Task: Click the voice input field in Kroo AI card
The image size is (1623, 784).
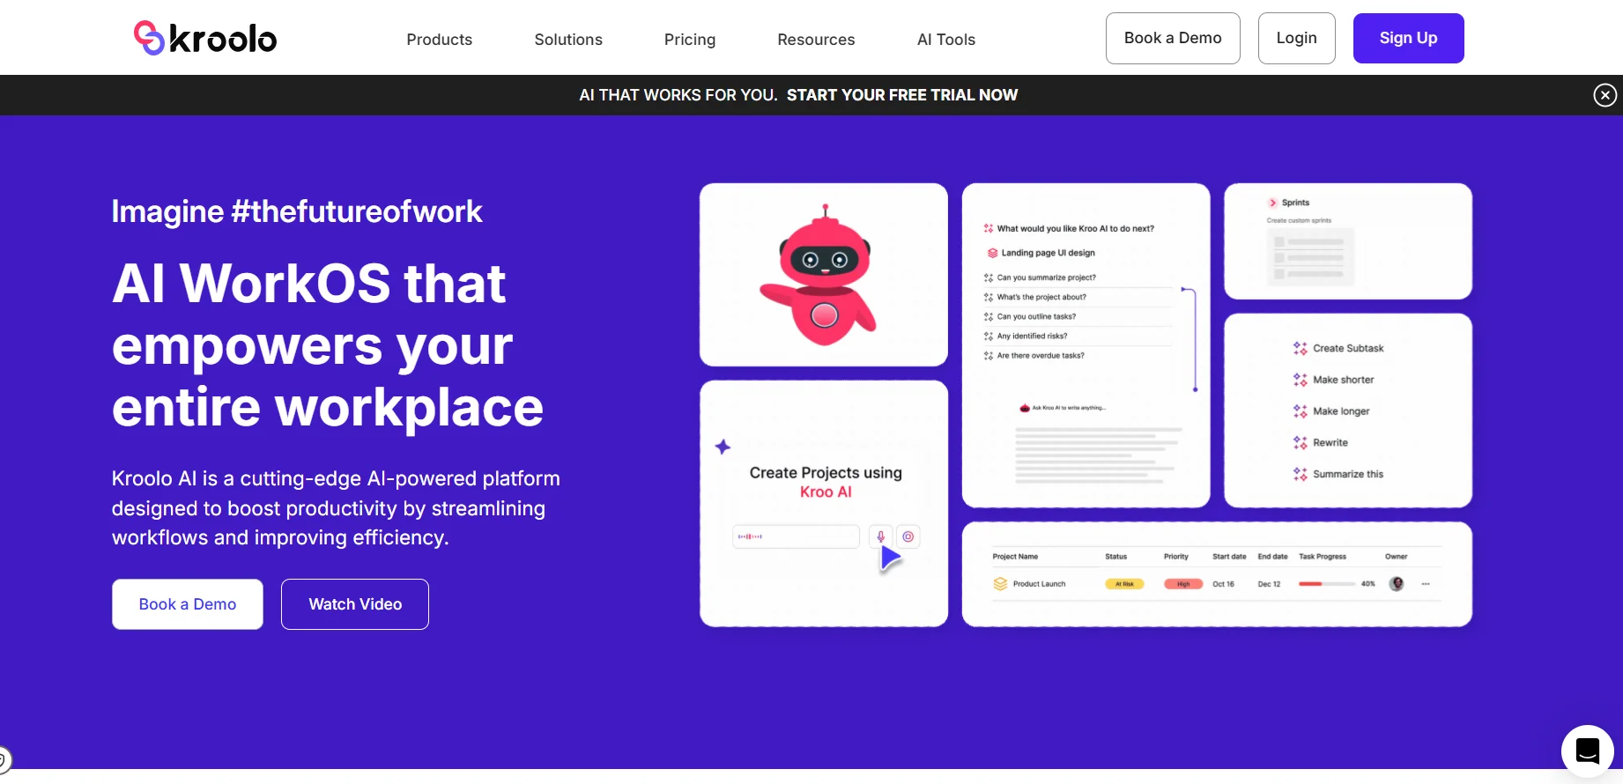Action: (x=796, y=536)
